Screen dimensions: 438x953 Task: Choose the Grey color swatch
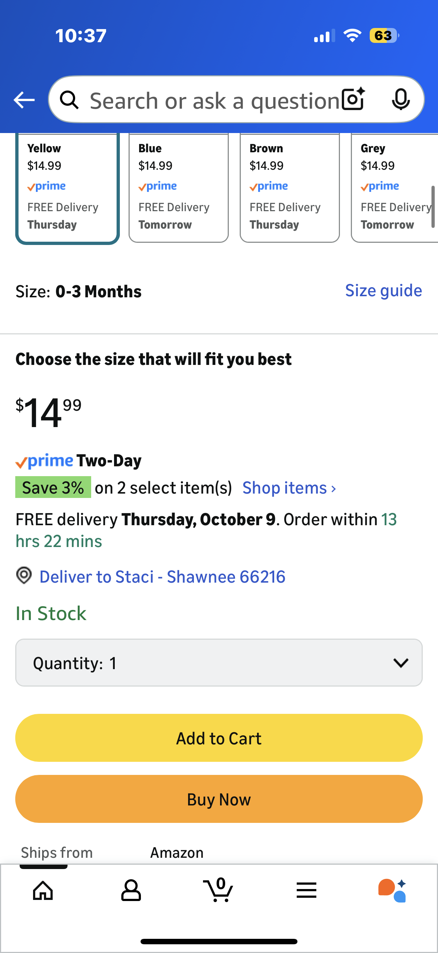(x=394, y=188)
